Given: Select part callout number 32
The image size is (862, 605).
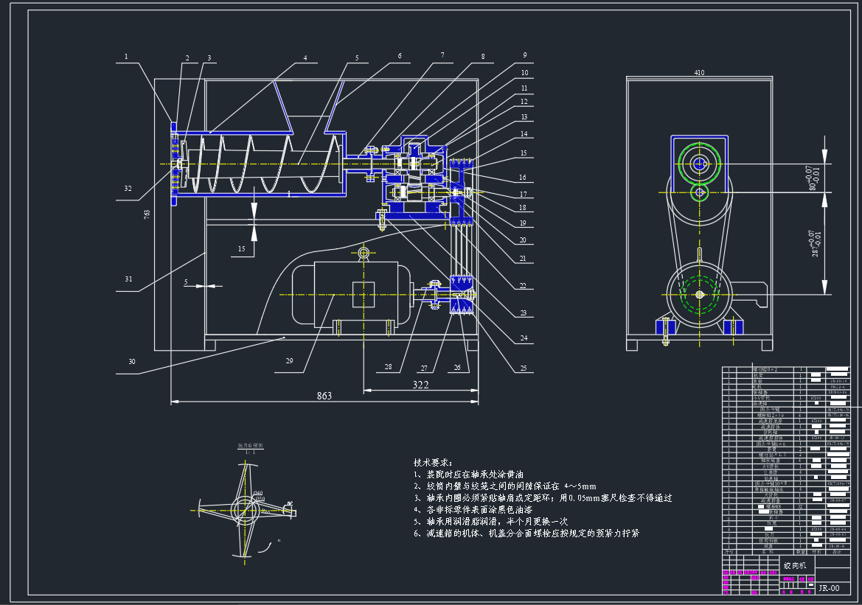Looking at the screenshot, I should click(128, 189).
